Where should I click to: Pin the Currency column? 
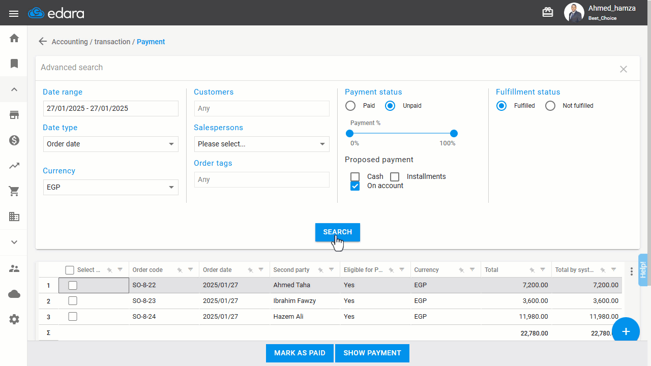[461, 270]
